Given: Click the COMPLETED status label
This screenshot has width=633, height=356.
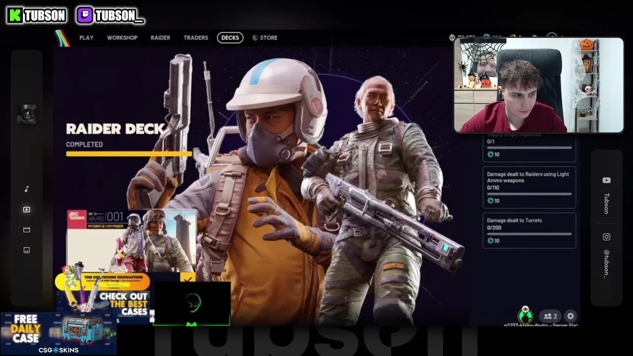Looking at the screenshot, I should [x=85, y=144].
